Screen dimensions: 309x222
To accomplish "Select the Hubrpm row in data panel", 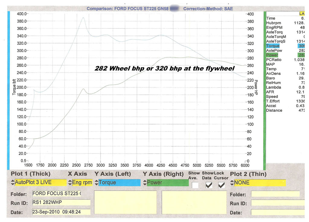I will click(285, 23).
